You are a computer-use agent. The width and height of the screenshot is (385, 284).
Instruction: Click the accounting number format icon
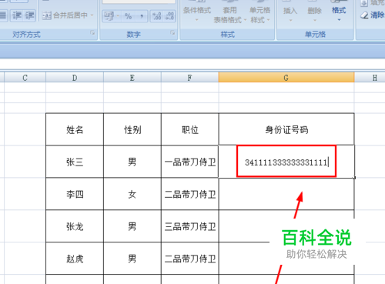(x=109, y=16)
